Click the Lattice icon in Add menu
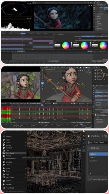The image size is (109, 194). tap(4, 165)
